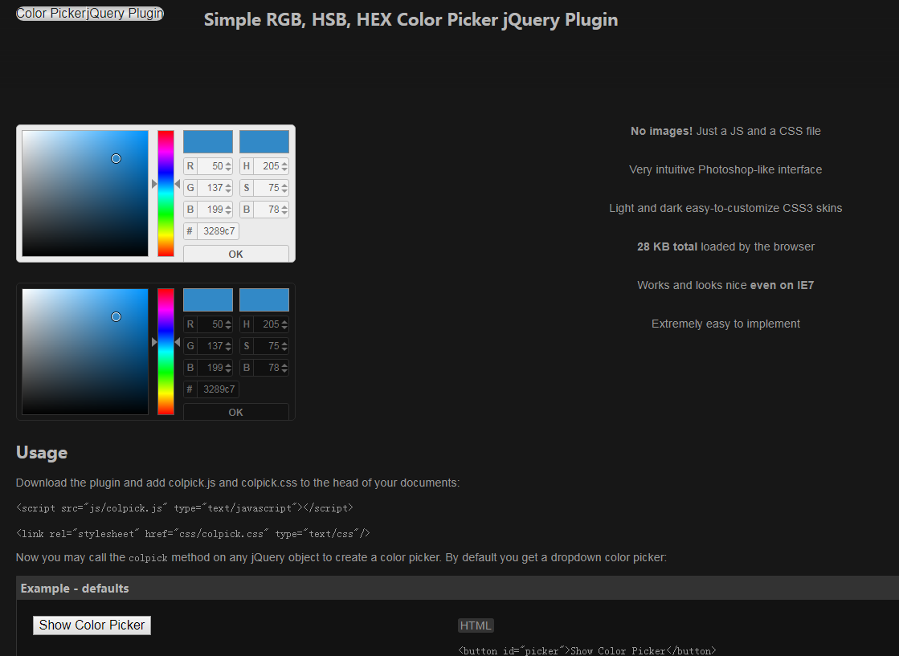Viewport: 899px width, 656px height.
Task: Click OK in the dark color picker
Action: (x=235, y=412)
